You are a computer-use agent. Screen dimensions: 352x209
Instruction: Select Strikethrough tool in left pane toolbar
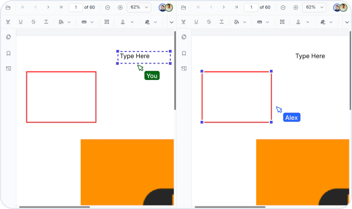33,22
